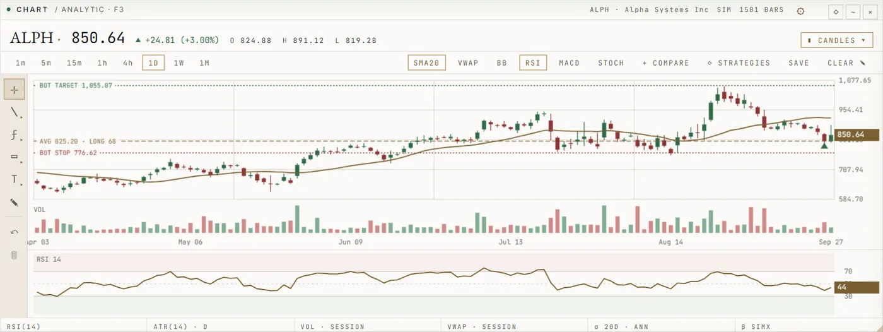Image resolution: width=883 pixels, height=332 pixels.
Task: Click the trash delete drawings icon
Action: [14, 255]
